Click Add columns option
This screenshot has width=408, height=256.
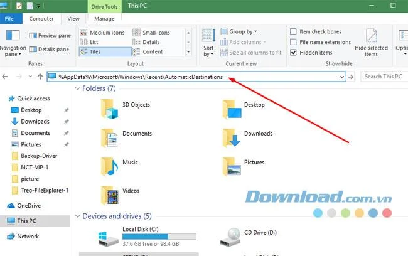[243, 42]
